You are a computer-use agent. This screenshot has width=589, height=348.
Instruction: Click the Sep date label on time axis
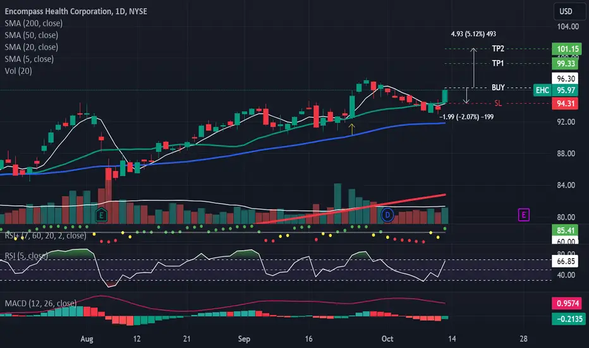pyautogui.click(x=244, y=339)
